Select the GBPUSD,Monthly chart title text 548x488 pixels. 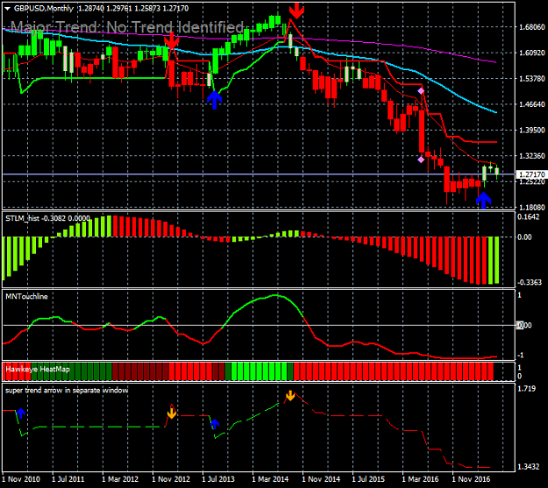tap(43, 9)
